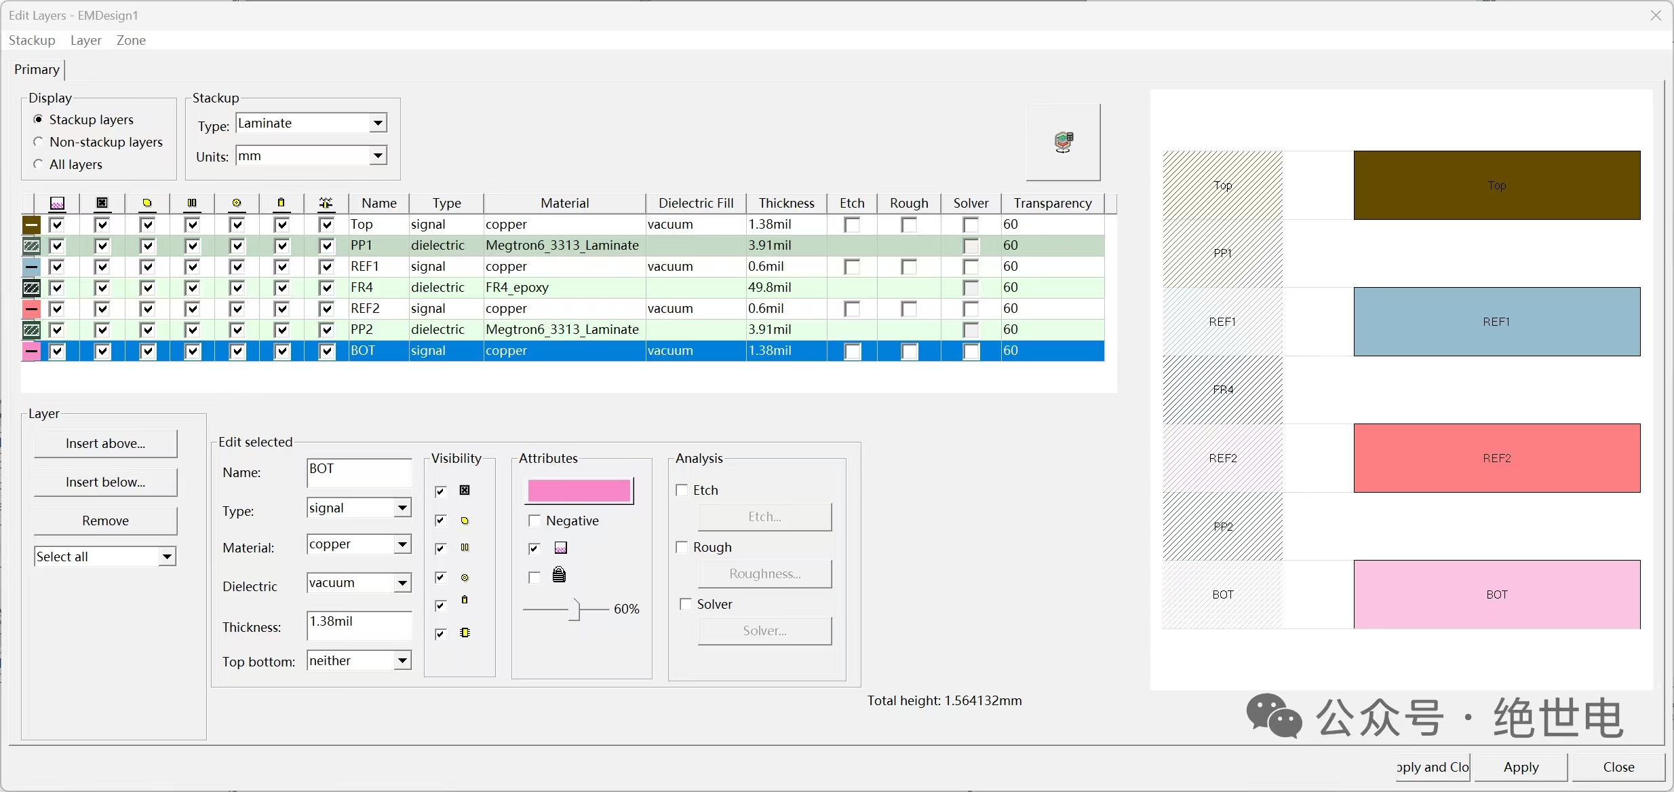
Task: Click the pink layer color swatch
Action: click(x=579, y=491)
